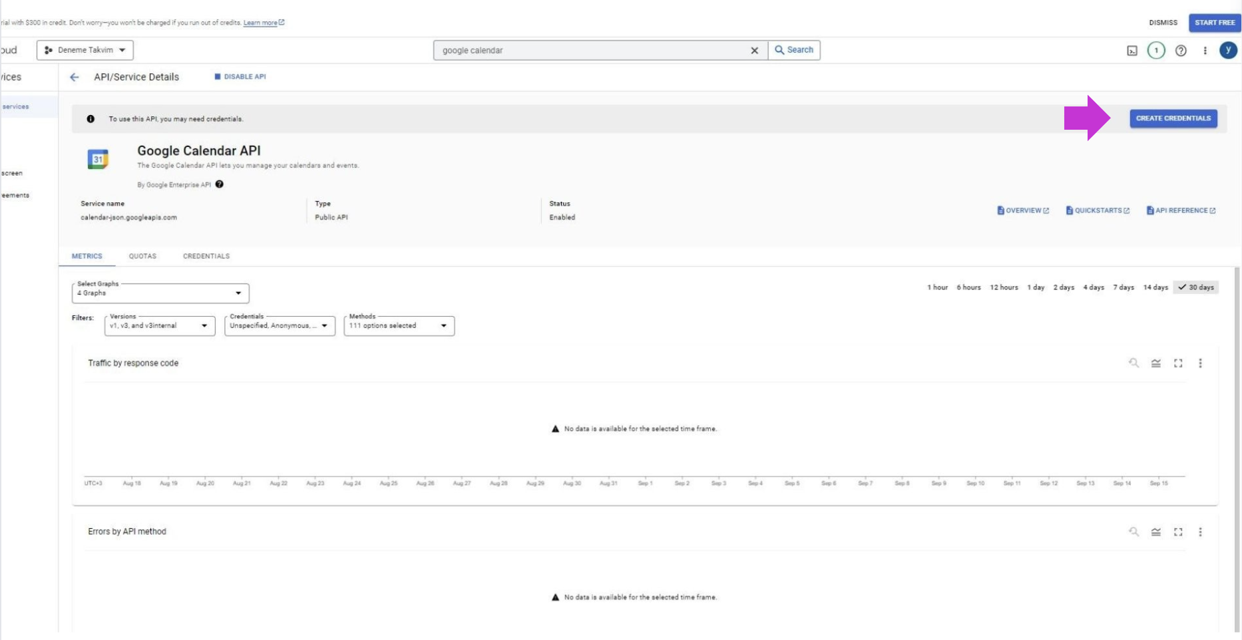The height and width of the screenshot is (640, 1242).
Task: Select the 30 days time range
Action: (1196, 287)
